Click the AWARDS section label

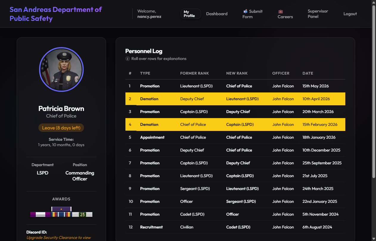[x=61, y=199]
